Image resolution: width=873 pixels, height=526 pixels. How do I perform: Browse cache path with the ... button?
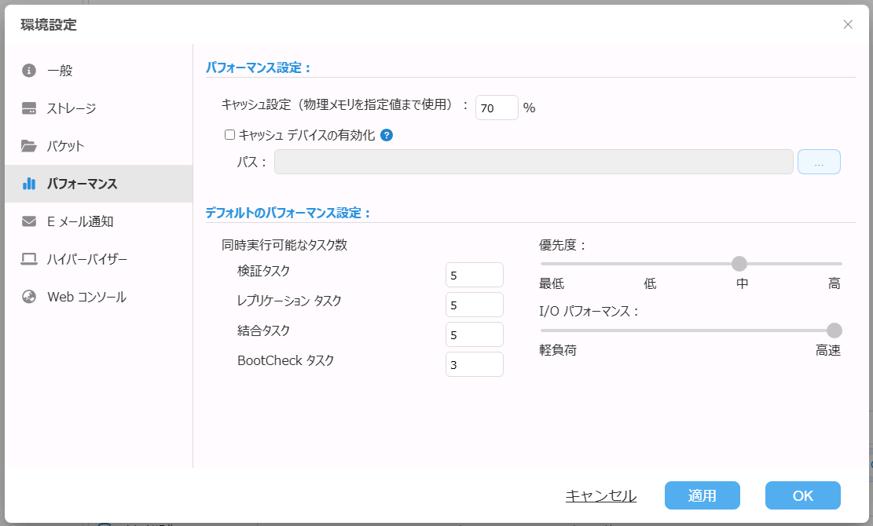(819, 162)
